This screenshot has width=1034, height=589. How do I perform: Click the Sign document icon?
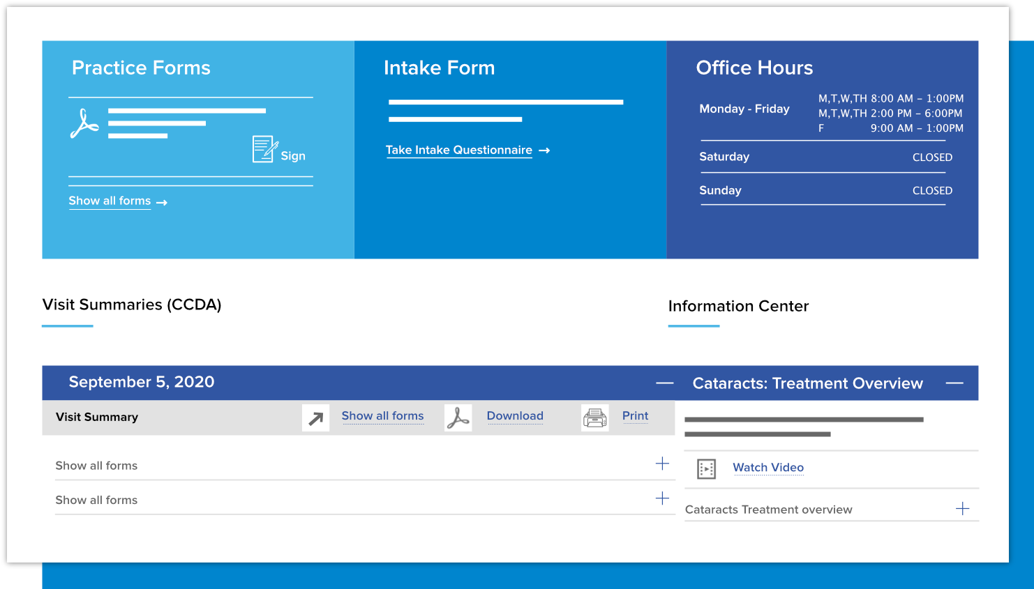tap(264, 149)
